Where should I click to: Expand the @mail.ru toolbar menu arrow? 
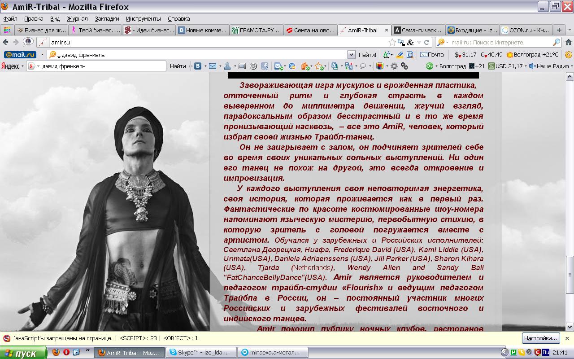42,55
